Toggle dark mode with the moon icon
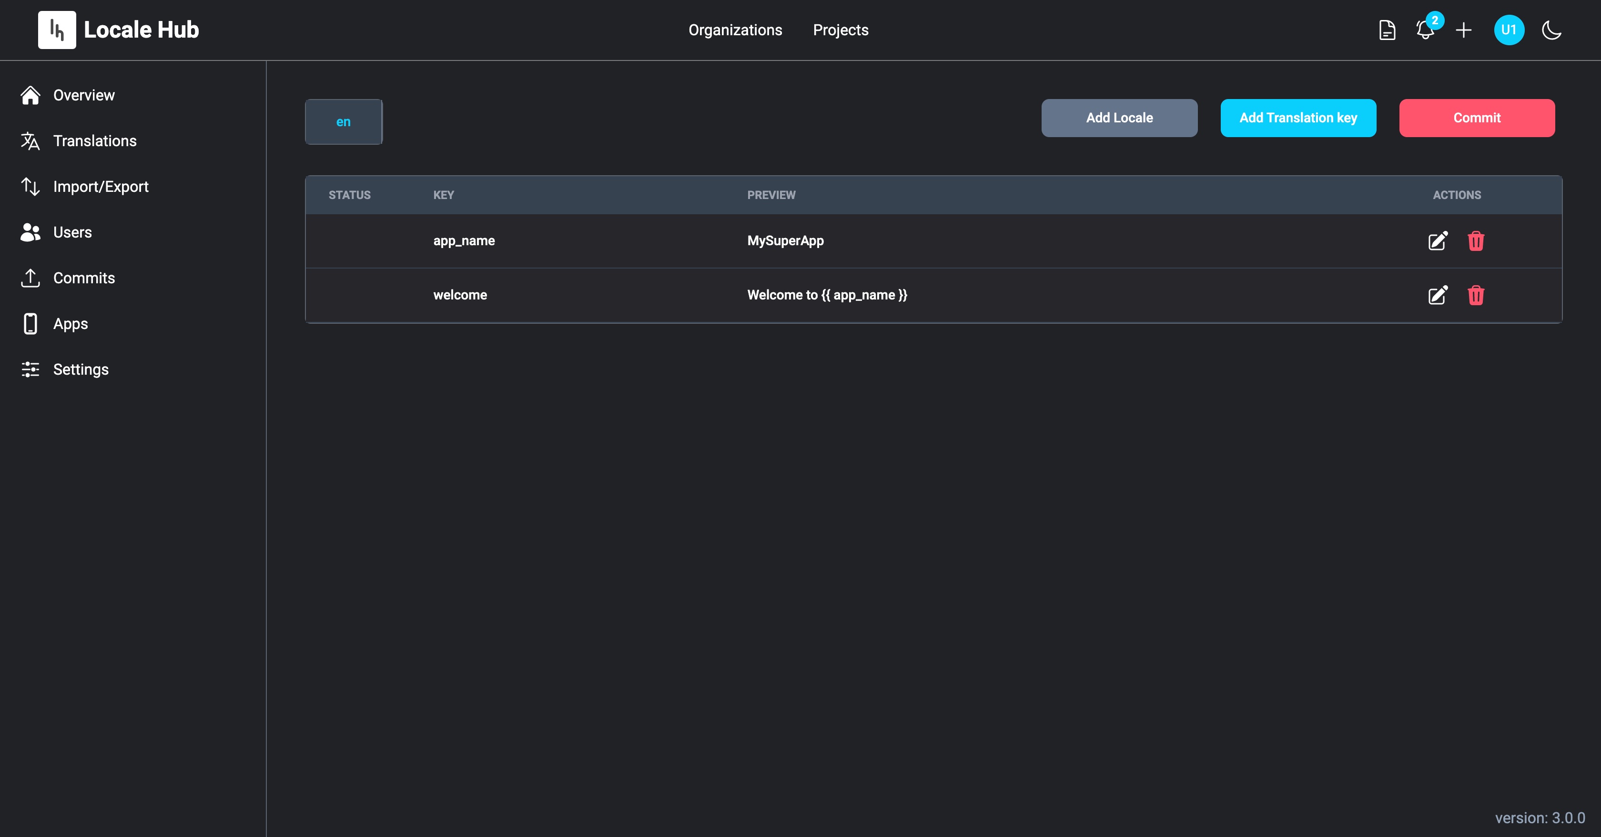The width and height of the screenshot is (1601, 837). click(1552, 30)
